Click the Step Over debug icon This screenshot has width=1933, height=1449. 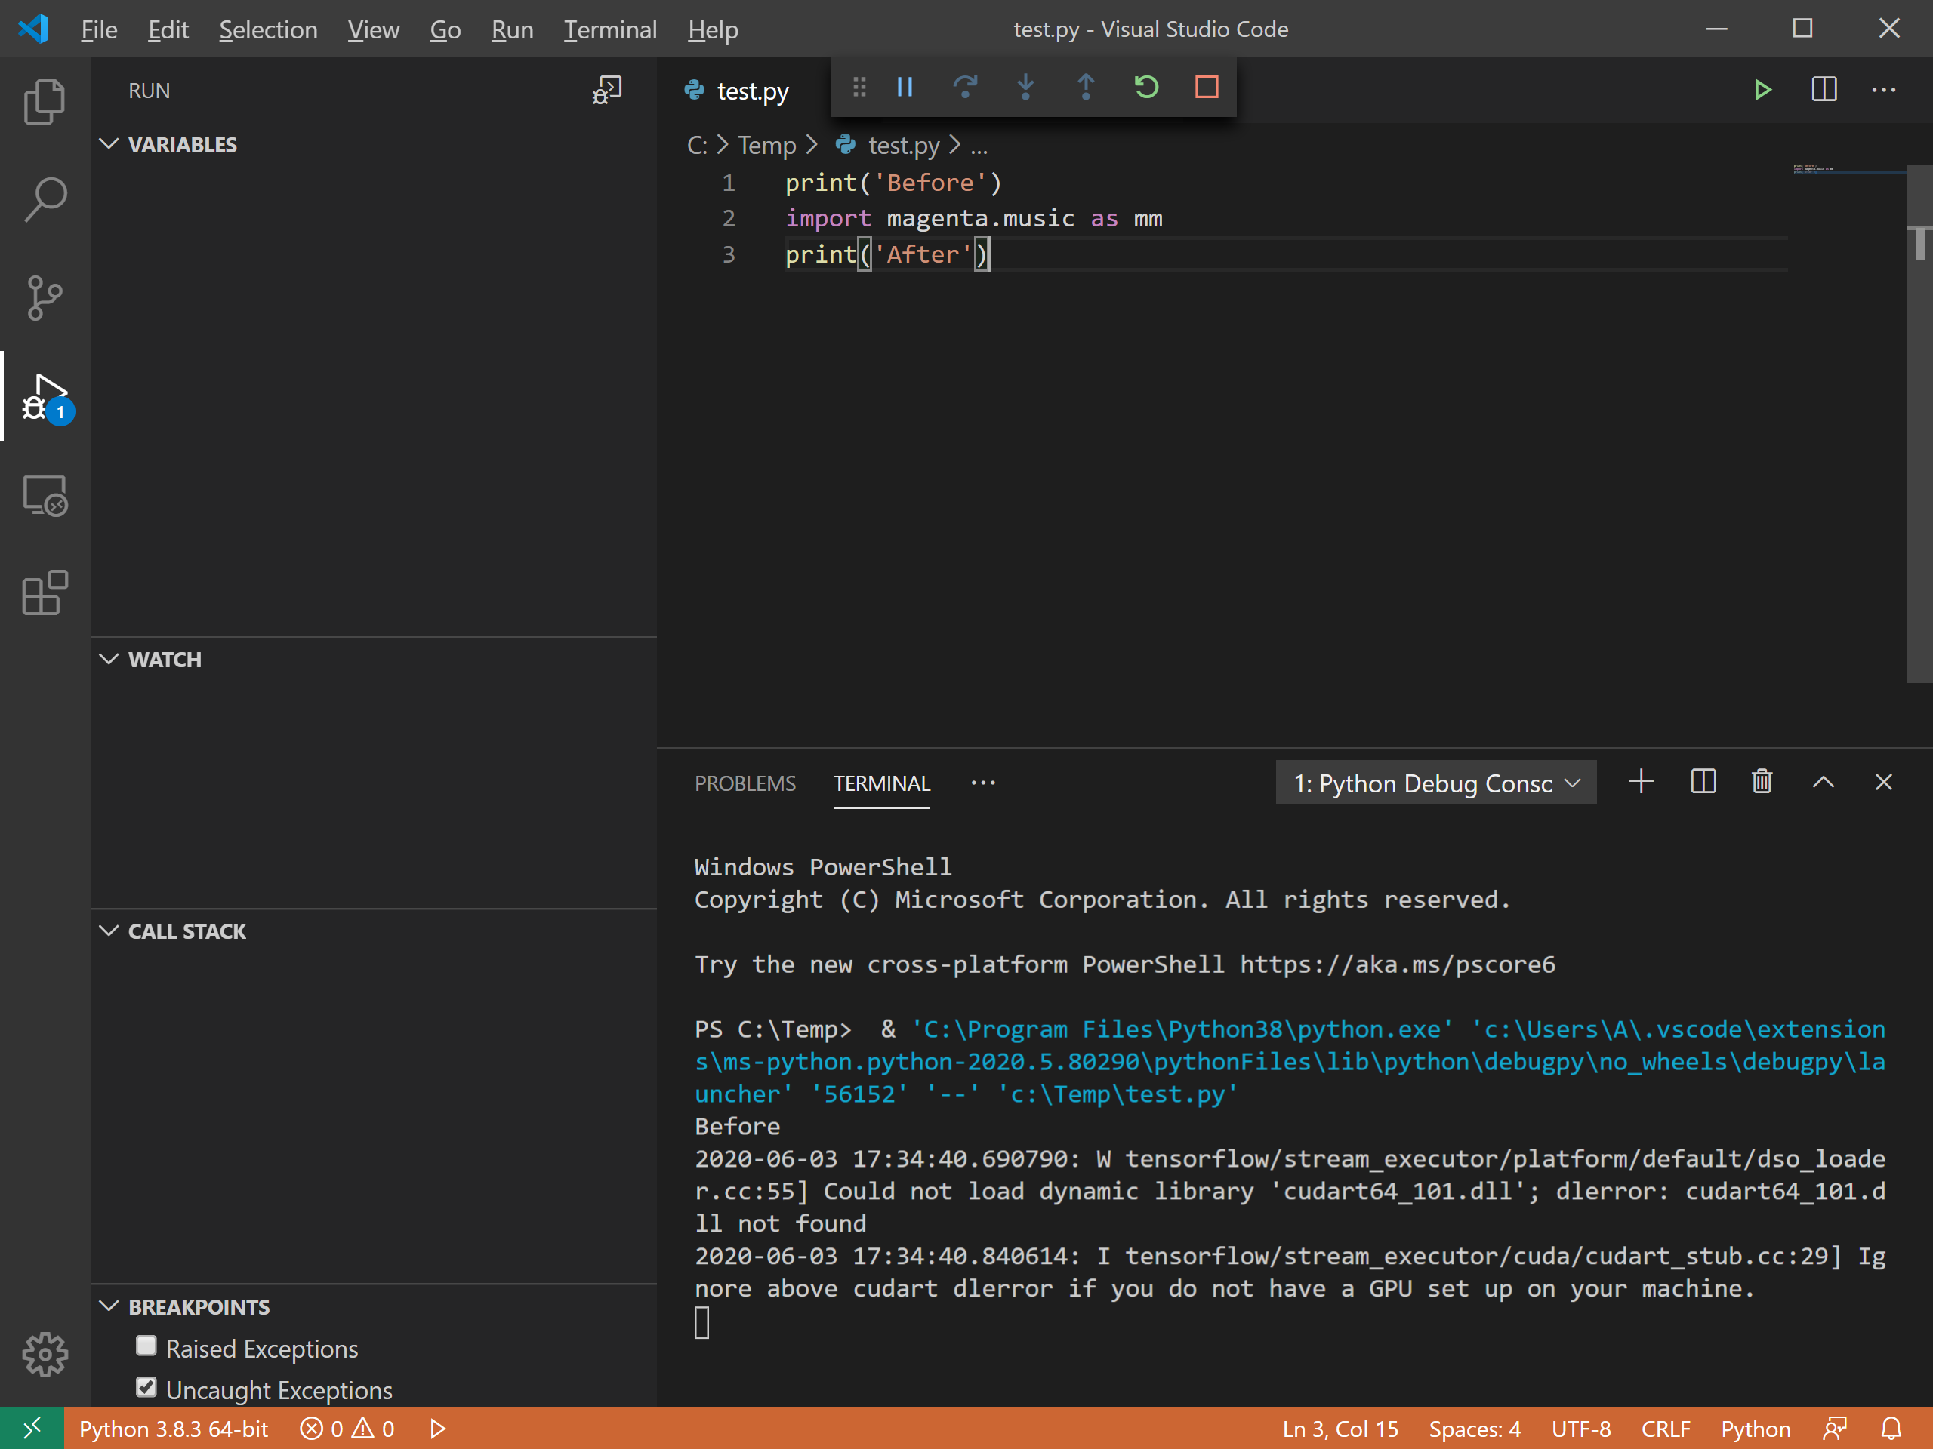click(x=965, y=87)
